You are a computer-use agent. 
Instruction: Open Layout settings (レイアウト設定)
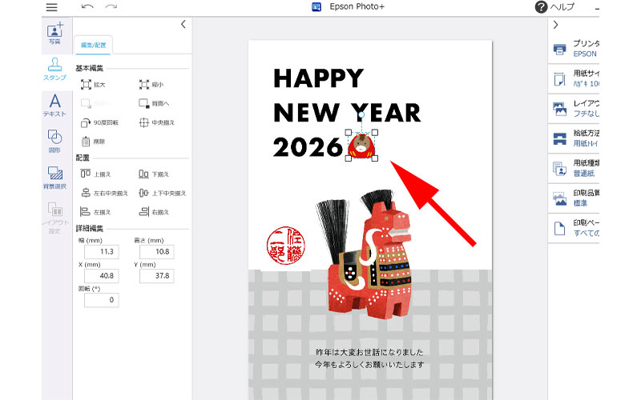tap(54, 218)
